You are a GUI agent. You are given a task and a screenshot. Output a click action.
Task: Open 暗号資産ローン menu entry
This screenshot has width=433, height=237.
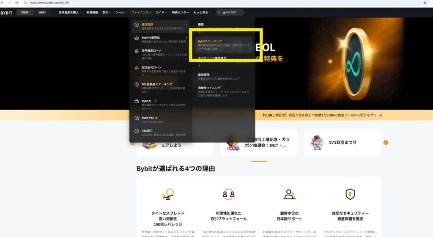pyautogui.click(x=161, y=54)
